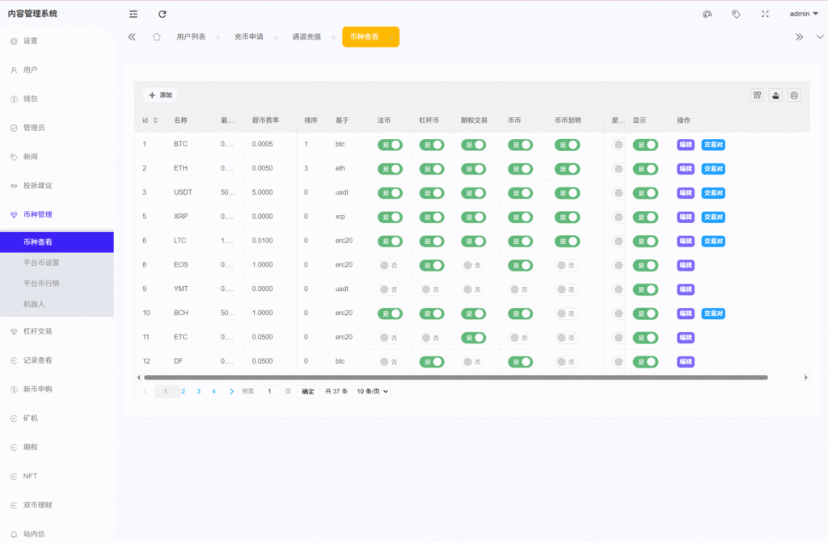828x543 pixels.
Task: Click 交易对 button for the ETH row
Action: (x=713, y=169)
